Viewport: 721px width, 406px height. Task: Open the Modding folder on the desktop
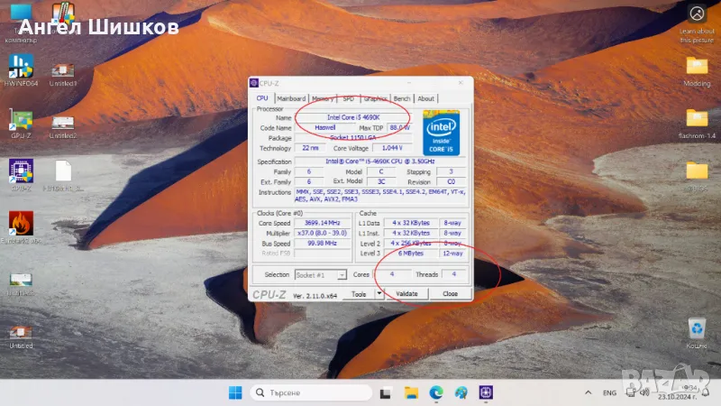pos(697,69)
